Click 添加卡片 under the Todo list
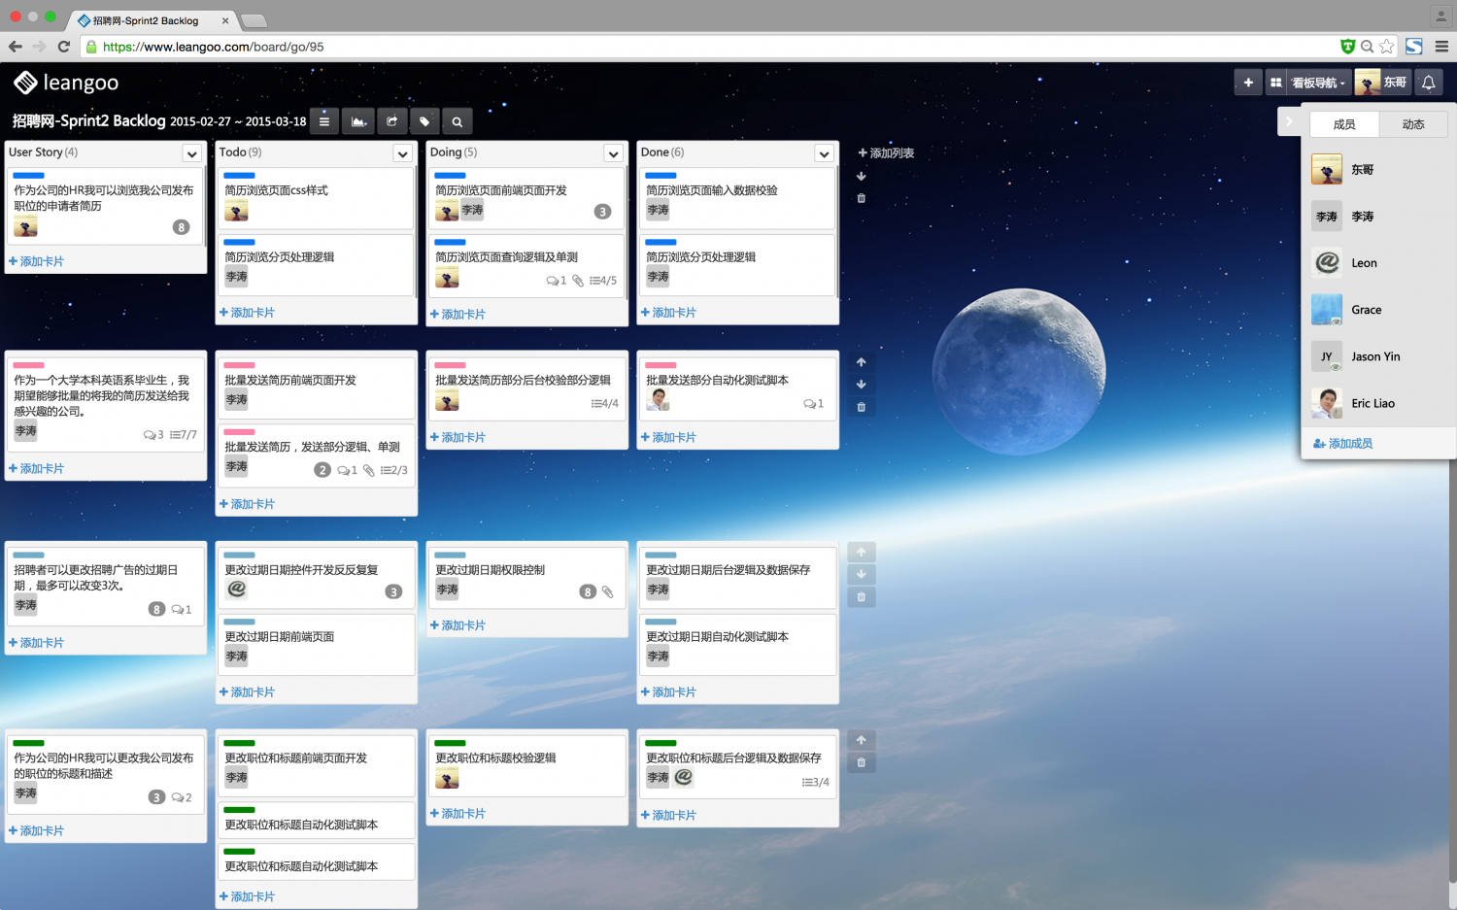Screen dimensions: 1457x910 pyautogui.click(x=247, y=313)
